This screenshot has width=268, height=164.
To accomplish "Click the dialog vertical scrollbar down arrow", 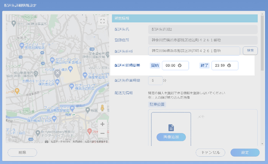I will pyautogui.click(x=262, y=144).
